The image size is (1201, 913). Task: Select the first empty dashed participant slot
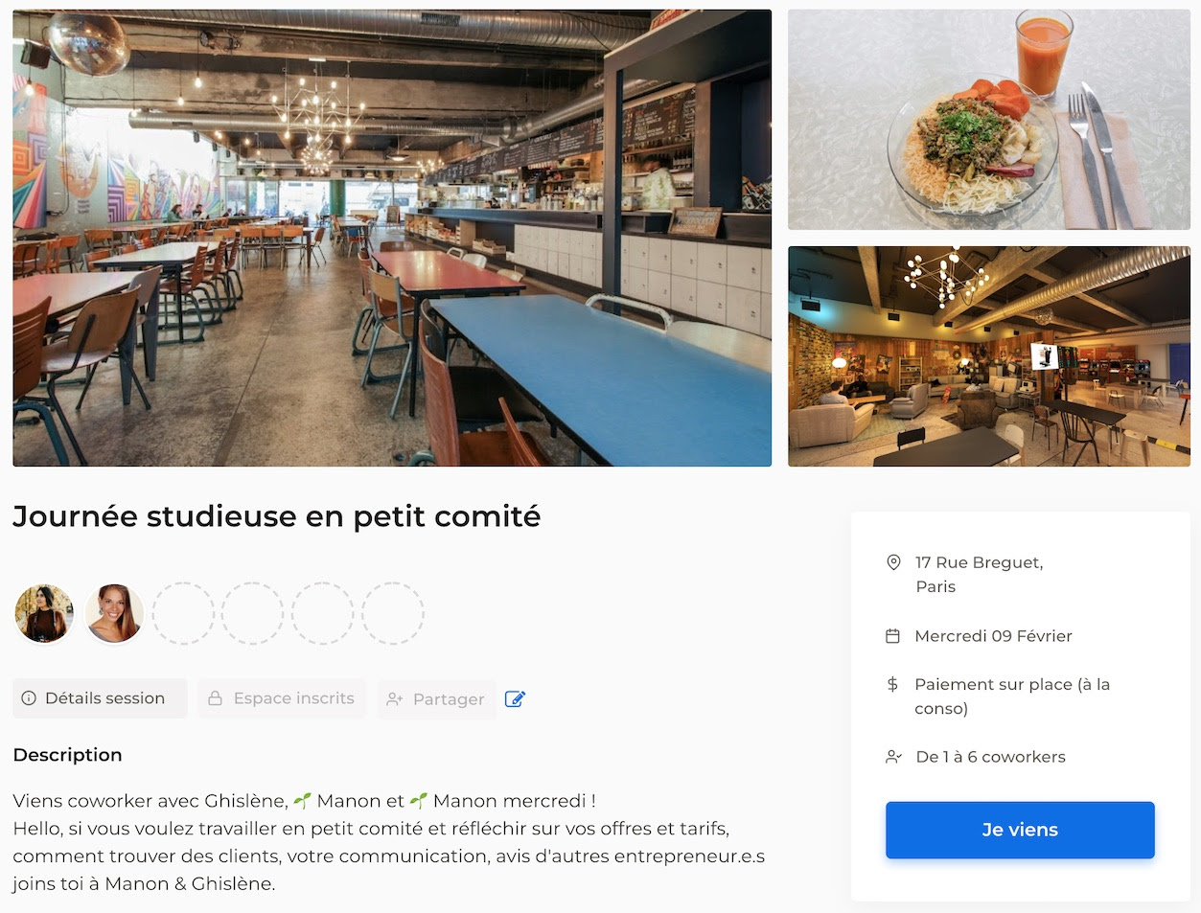pos(184,613)
